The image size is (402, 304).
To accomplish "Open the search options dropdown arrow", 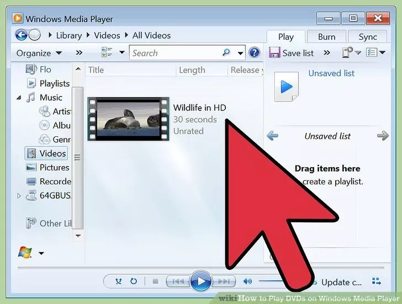I will tap(240, 54).
